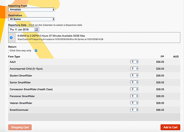Click the Adult $56.05 price
This screenshot has width=184, height=132.
pos(160,62)
